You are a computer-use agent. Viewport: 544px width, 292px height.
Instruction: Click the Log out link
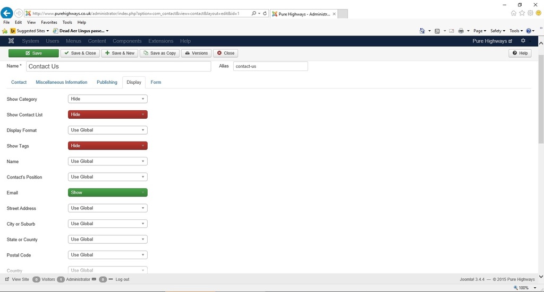click(x=122, y=279)
